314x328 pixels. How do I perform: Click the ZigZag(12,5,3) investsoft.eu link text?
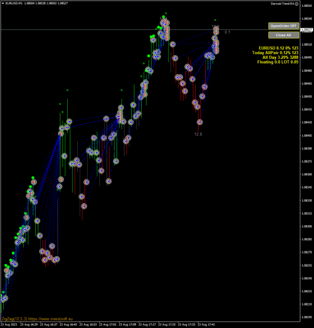click(x=37, y=319)
